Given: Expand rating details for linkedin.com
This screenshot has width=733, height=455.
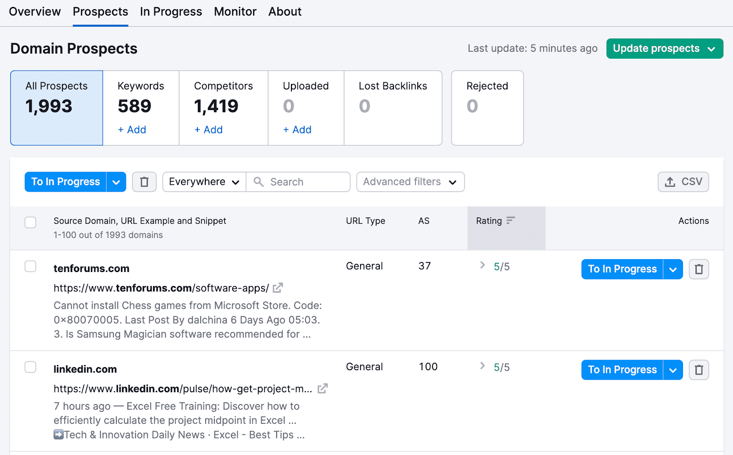Looking at the screenshot, I should pos(482,366).
